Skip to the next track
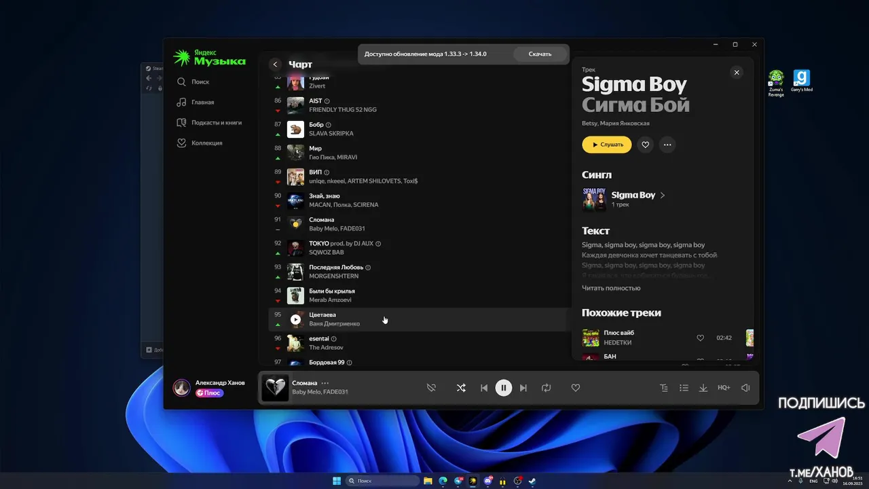 [523, 388]
